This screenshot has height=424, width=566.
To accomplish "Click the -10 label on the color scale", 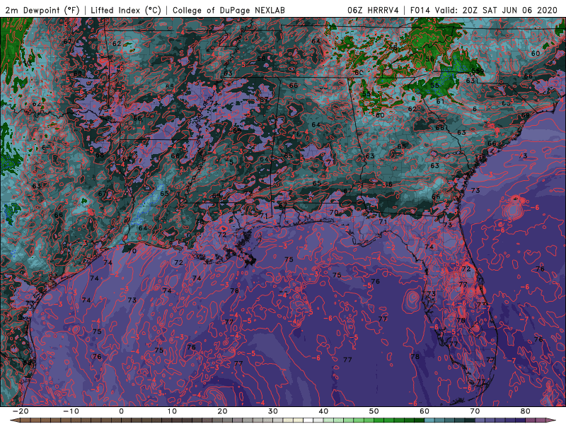I will [x=71, y=411].
